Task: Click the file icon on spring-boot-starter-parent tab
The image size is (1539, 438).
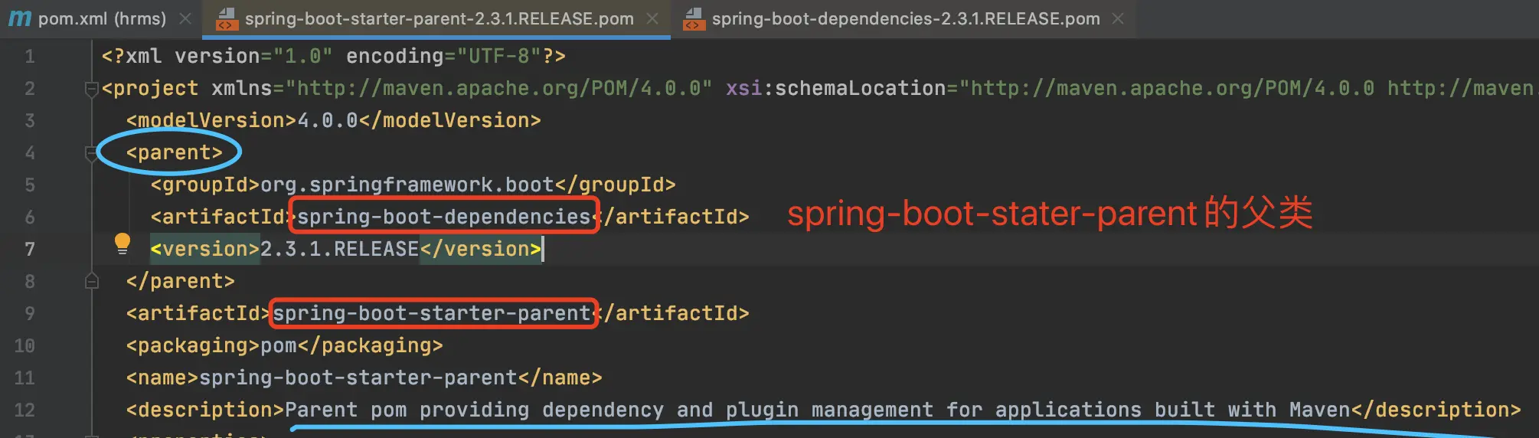Action: coord(226,18)
